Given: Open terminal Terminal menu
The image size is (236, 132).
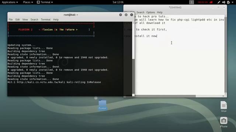Looking at the screenshot, I should [x=46, y=19].
